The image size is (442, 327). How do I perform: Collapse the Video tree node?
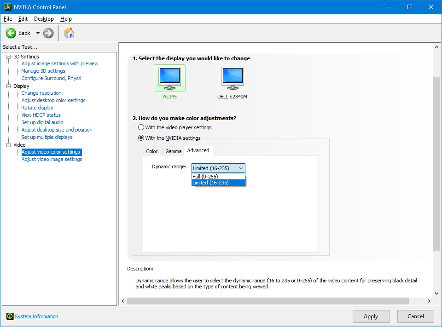[8, 145]
